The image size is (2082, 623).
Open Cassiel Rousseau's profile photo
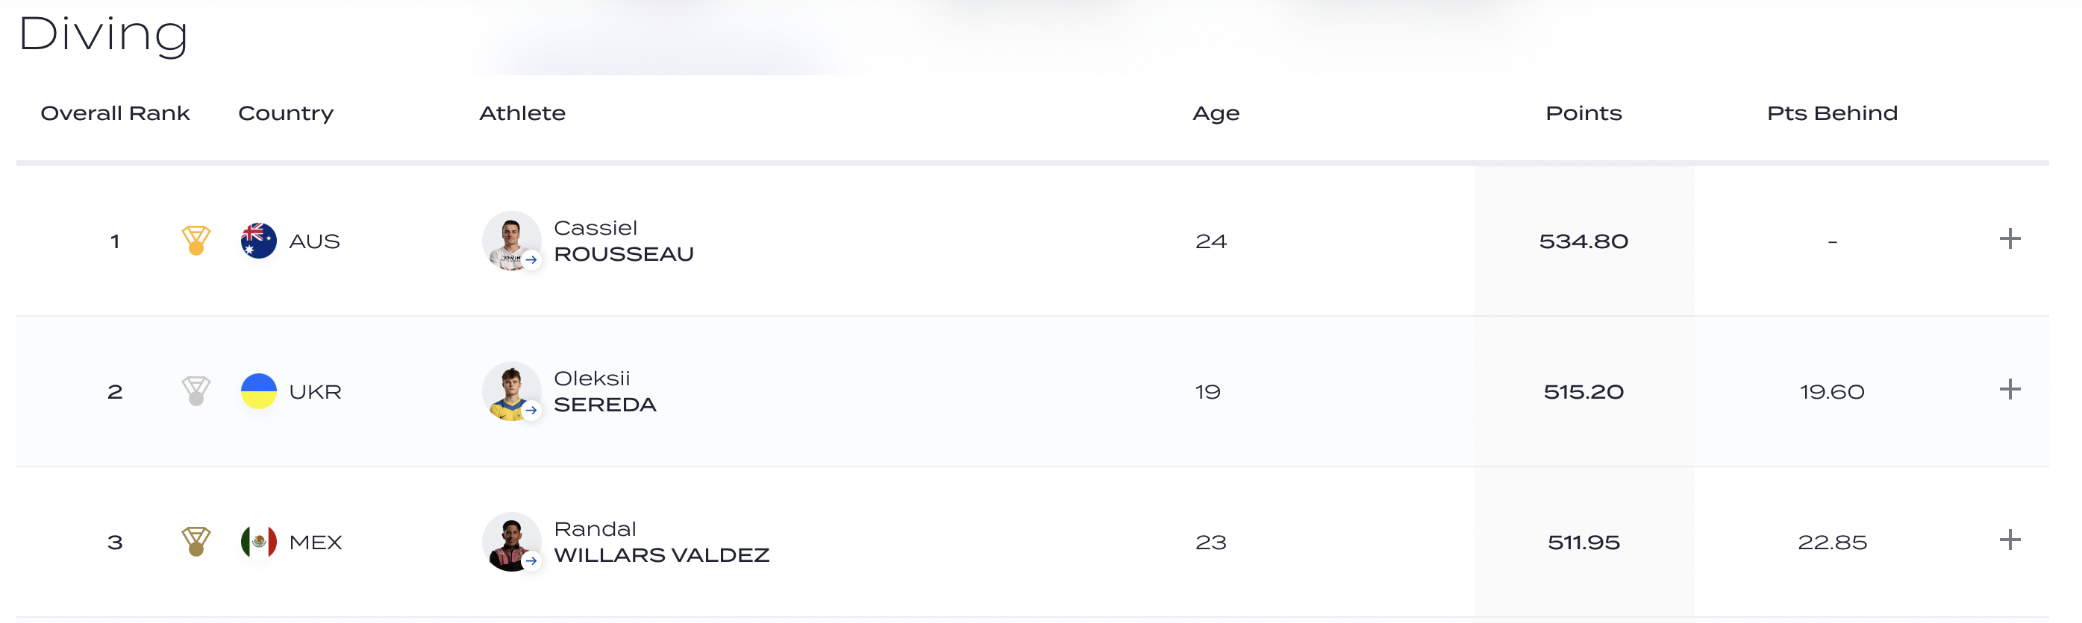pos(511,241)
